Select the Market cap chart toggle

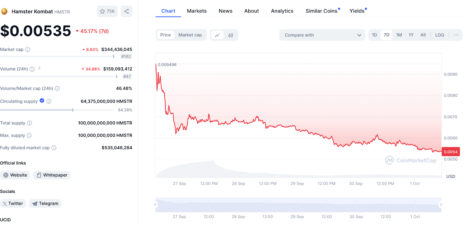(x=190, y=35)
